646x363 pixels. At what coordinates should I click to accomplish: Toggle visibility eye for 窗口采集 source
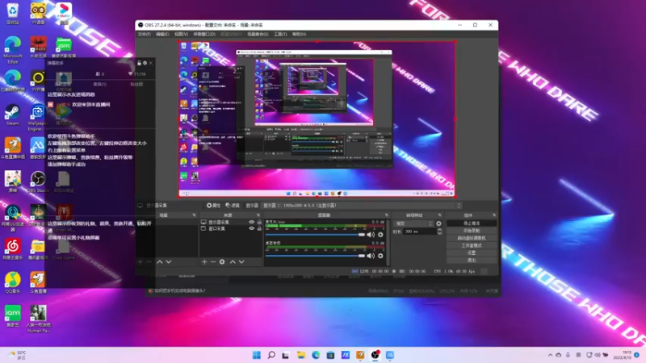[x=251, y=228]
